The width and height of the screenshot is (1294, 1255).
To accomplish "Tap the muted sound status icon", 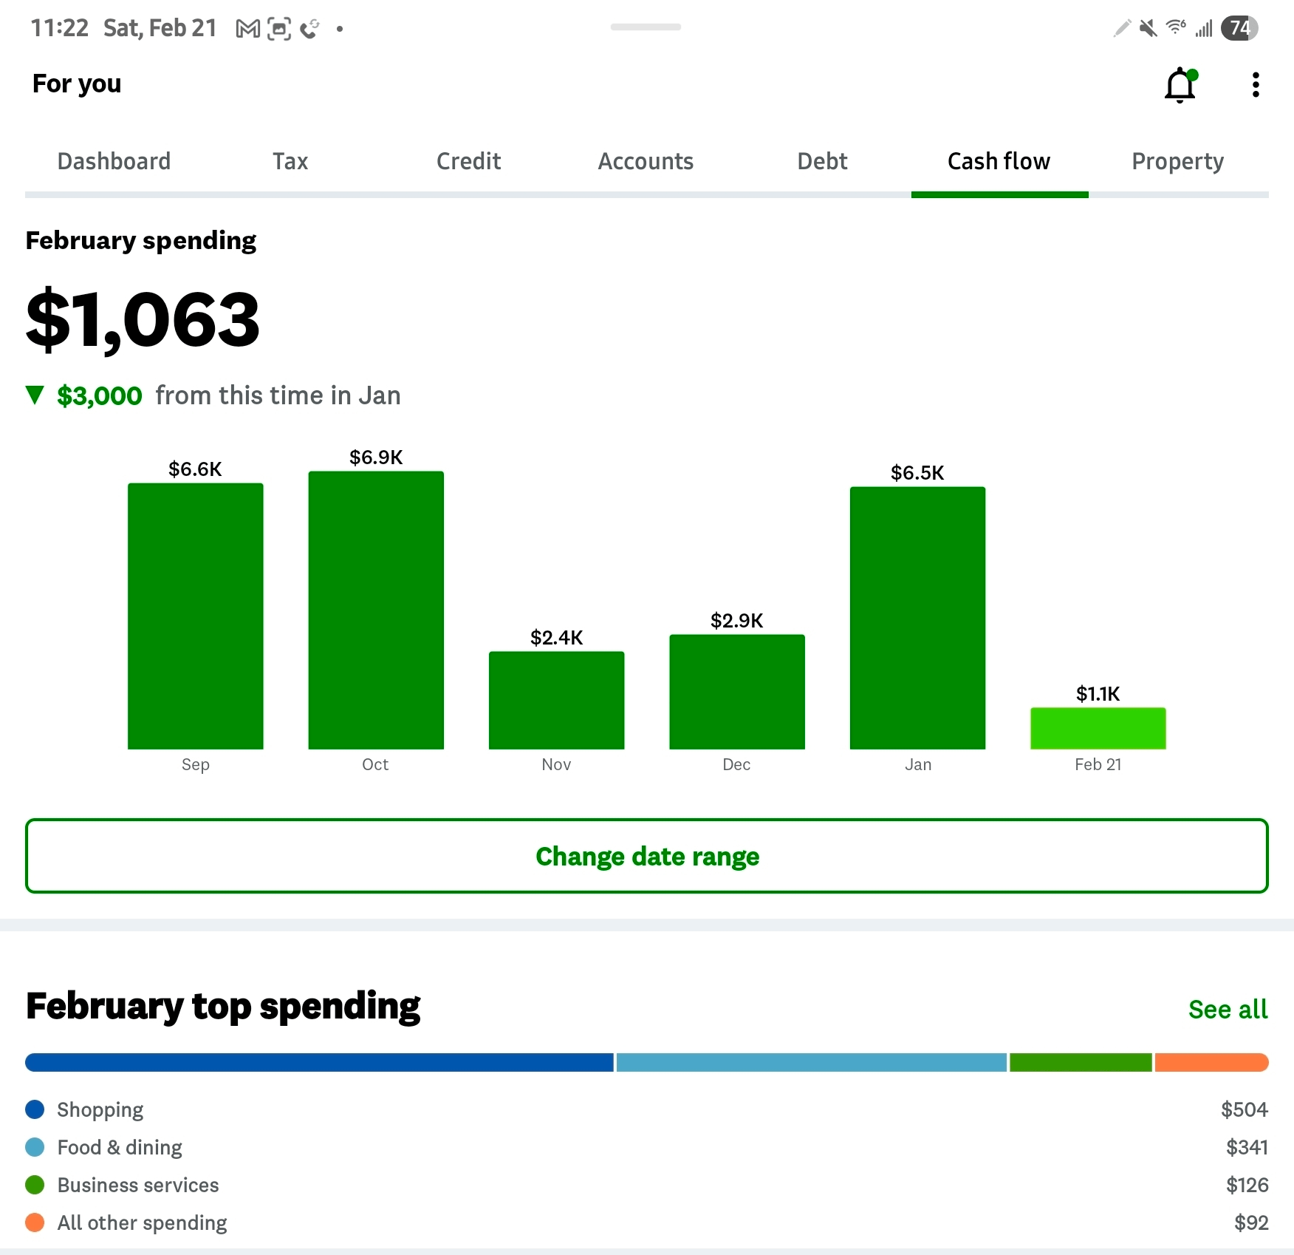I will 1148,28.
